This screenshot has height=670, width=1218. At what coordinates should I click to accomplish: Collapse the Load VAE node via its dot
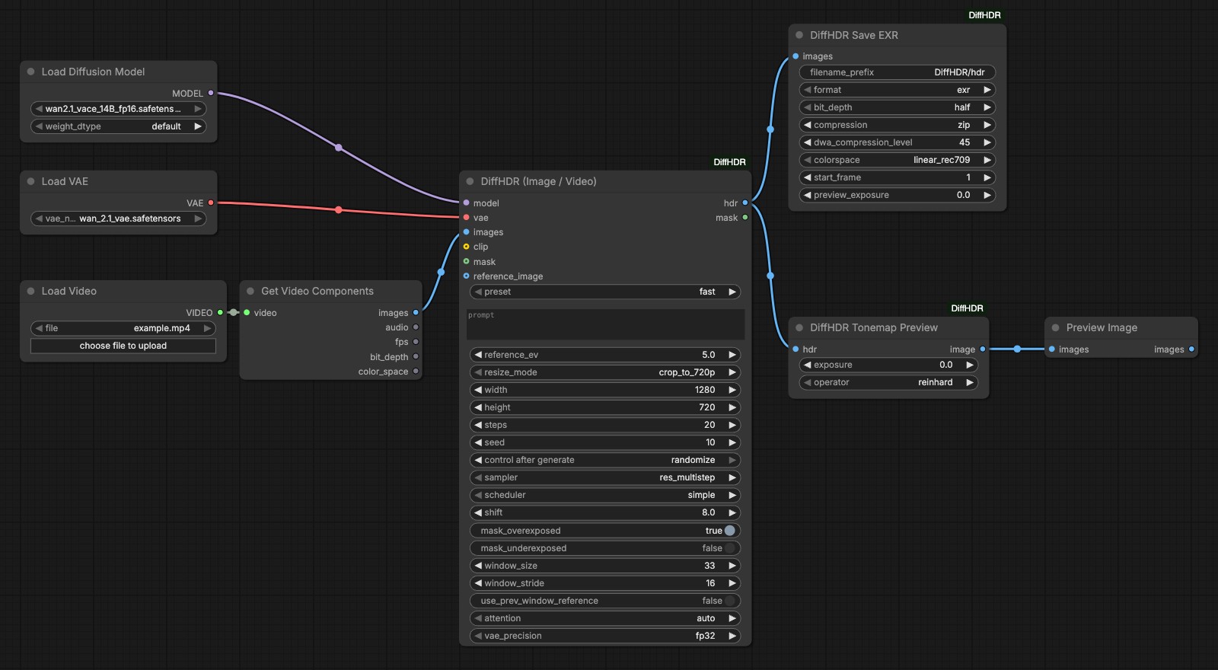coord(31,181)
